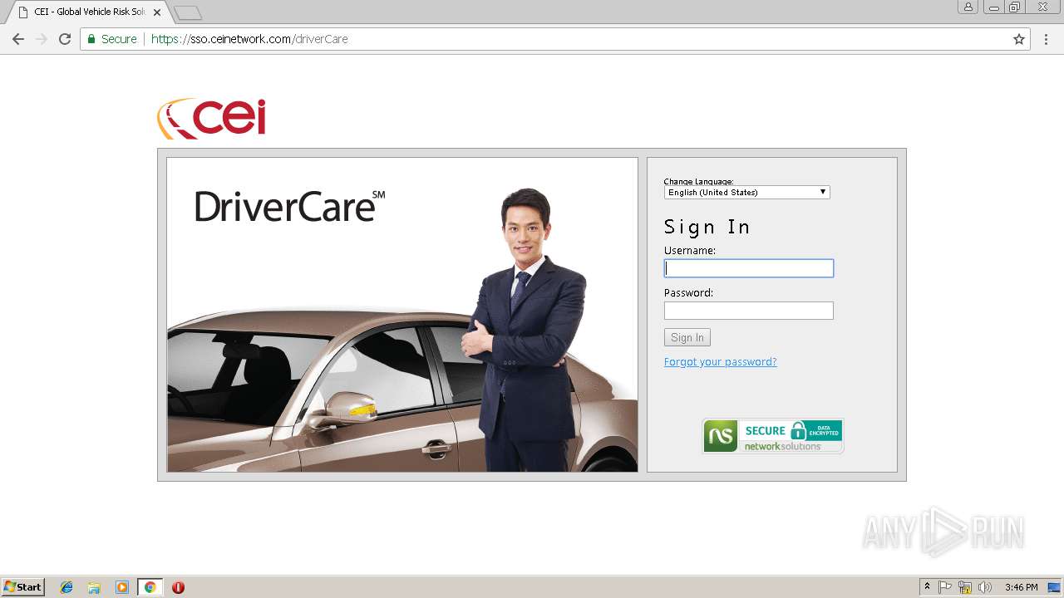Select the Chrome taskbar button
This screenshot has height=598, width=1064.
click(150, 587)
